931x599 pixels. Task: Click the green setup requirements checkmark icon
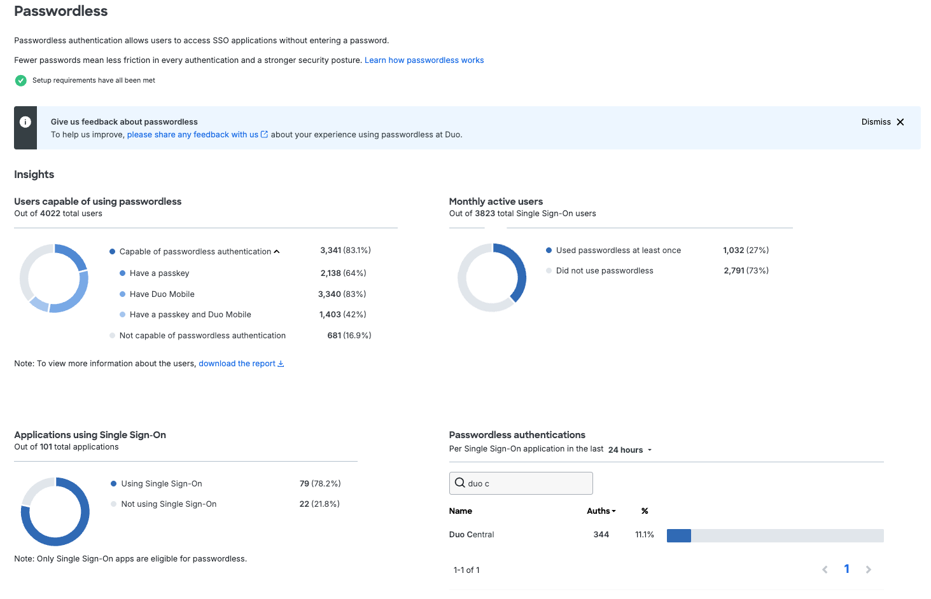(21, 81)
